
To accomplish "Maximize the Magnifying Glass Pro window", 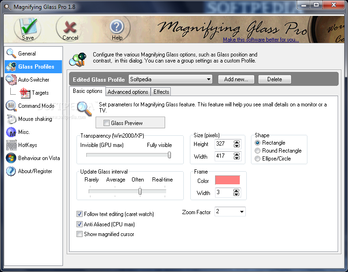I will click(x=316, y=5).
